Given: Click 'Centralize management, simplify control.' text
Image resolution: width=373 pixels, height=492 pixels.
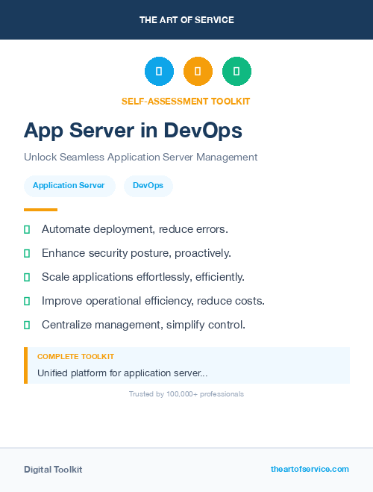Looking at the screenshot, I should (143, 325).
